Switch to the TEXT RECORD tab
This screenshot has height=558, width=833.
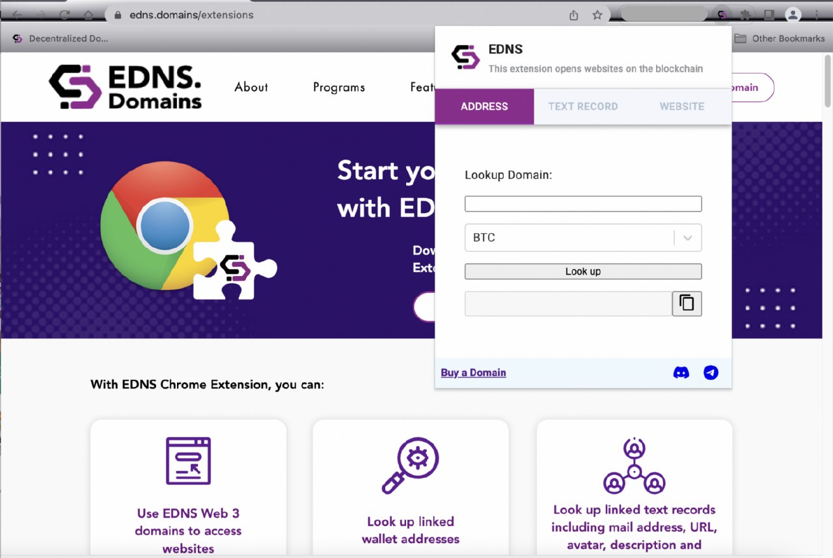tap(583, 107)
